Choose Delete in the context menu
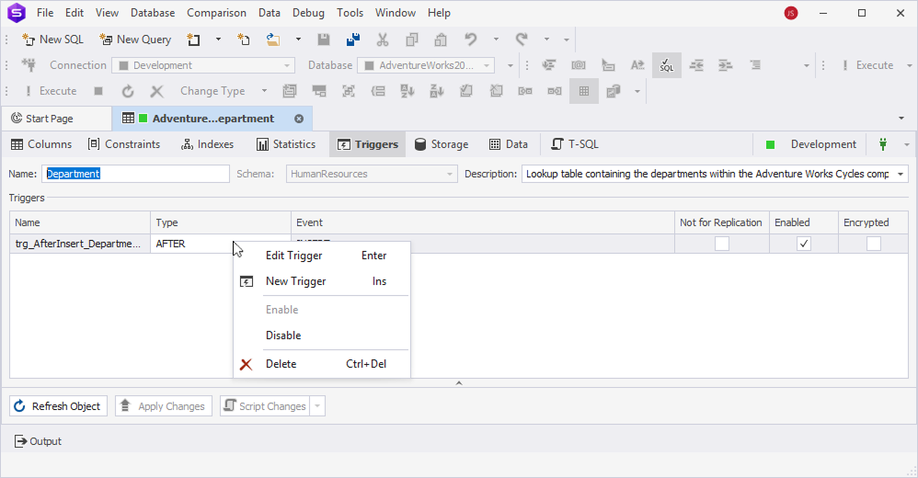Viewport: 918px width, 478px height. [x=322, y=364]
